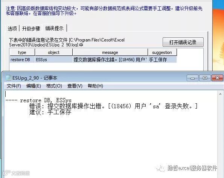Maximize the ESUpg_2_90 Notepad window
The image size is (224, 178).
point(205,78)
